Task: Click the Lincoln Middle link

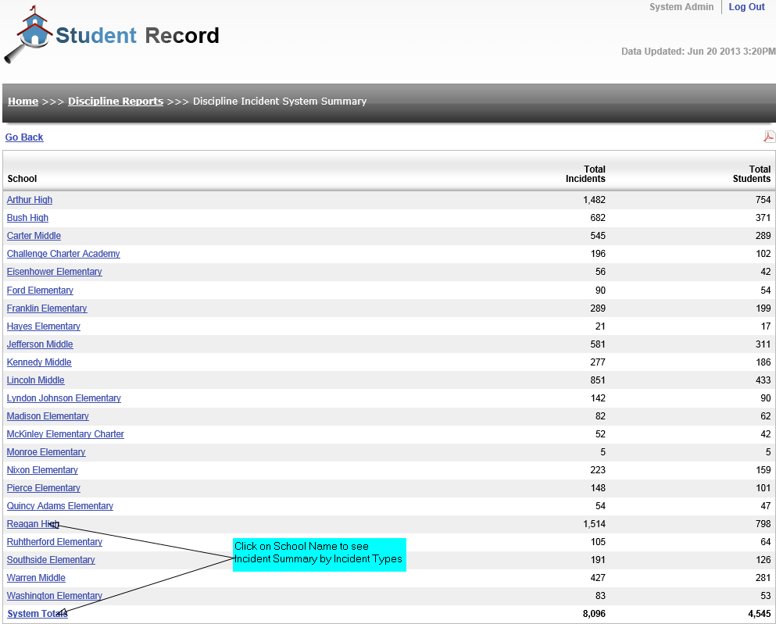Action: 36,380
